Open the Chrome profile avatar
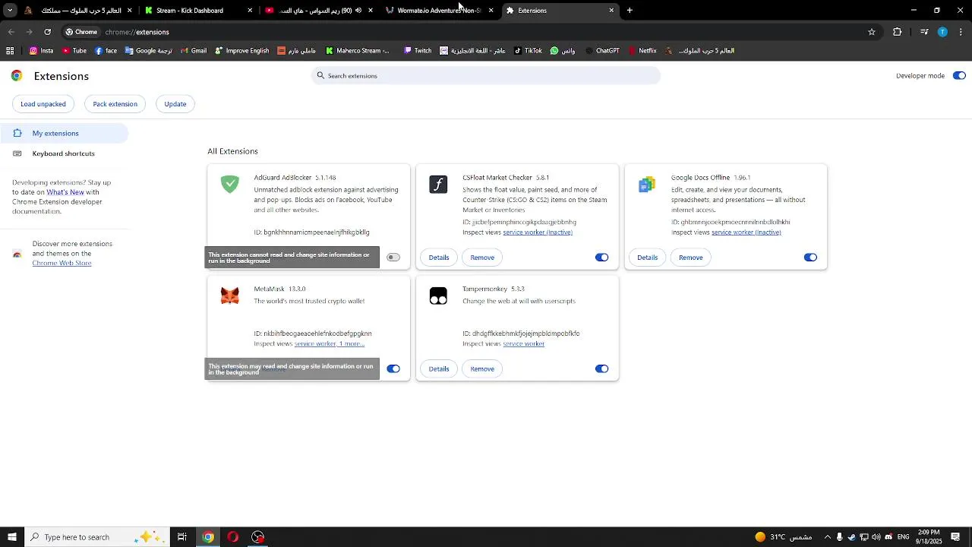The image size is (972, 547). click(x=942, y=32)
